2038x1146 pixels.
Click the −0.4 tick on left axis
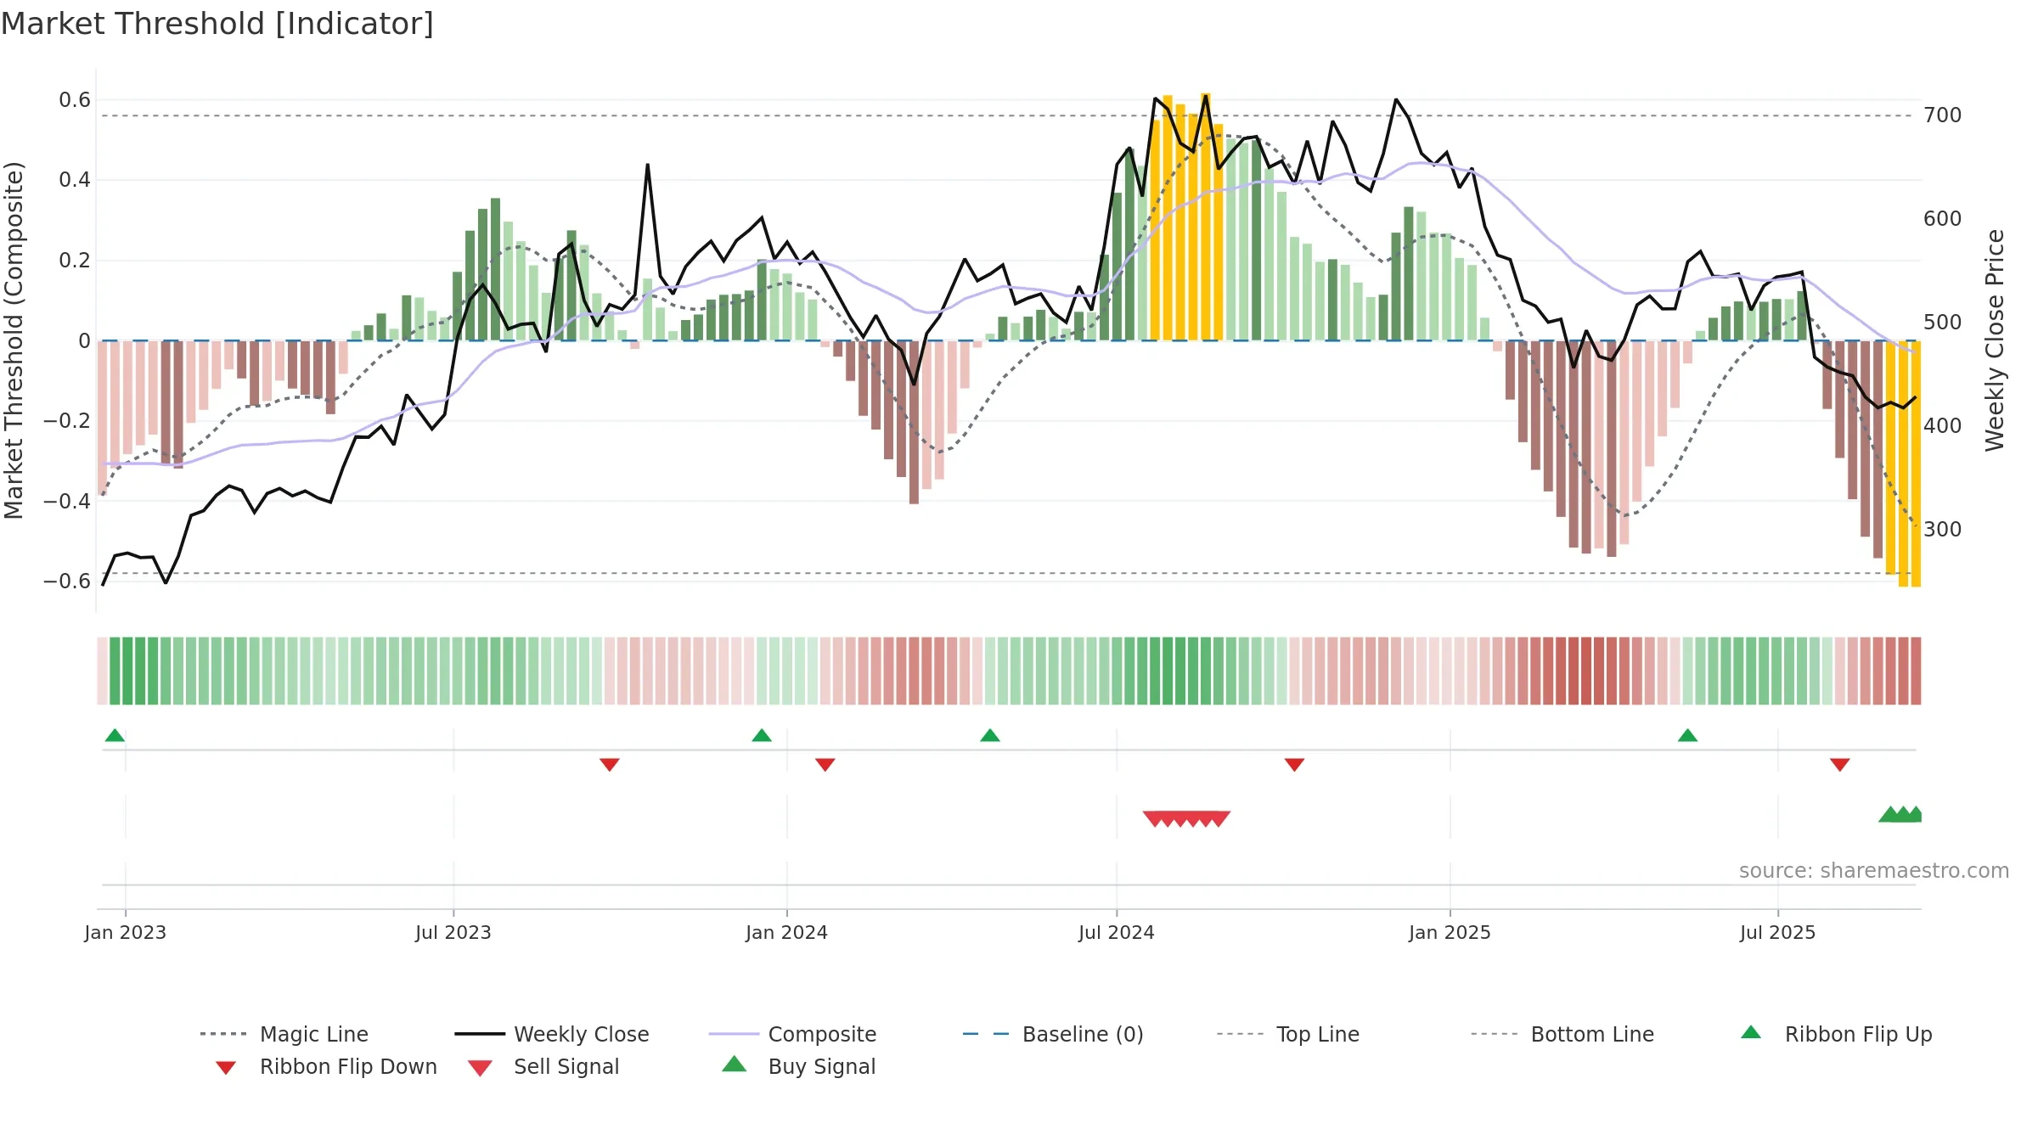point(67,501)
